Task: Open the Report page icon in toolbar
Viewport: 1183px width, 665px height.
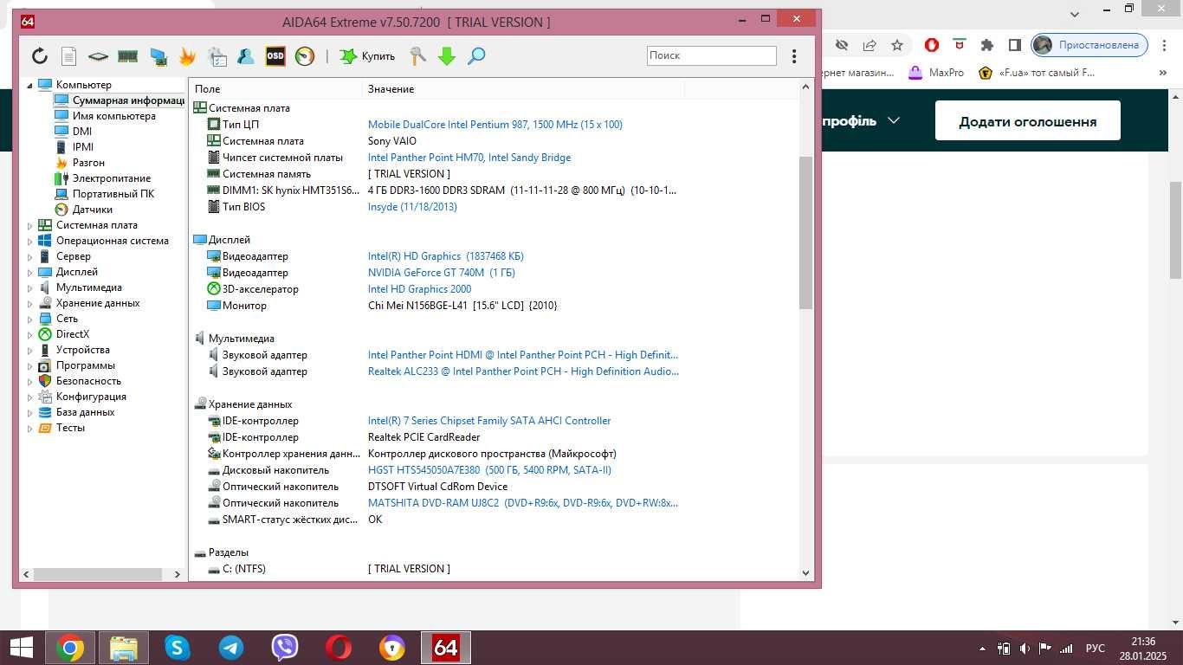Action: pos(69,56)
